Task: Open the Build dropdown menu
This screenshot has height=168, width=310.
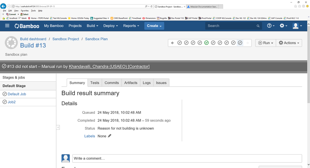Action: coord(92,26)
